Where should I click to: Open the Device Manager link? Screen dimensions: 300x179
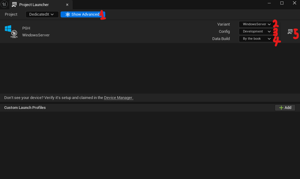click(x=118, y=98)
